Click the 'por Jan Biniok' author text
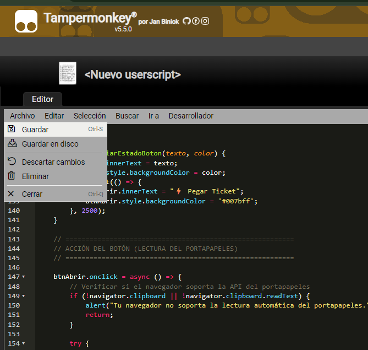The image size is (368, 350). (x=158, y=21)
